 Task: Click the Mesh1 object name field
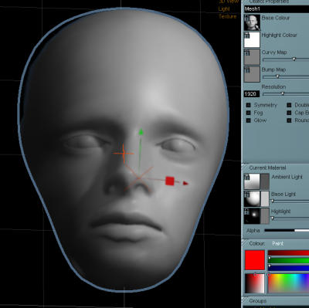coord(277,9)
